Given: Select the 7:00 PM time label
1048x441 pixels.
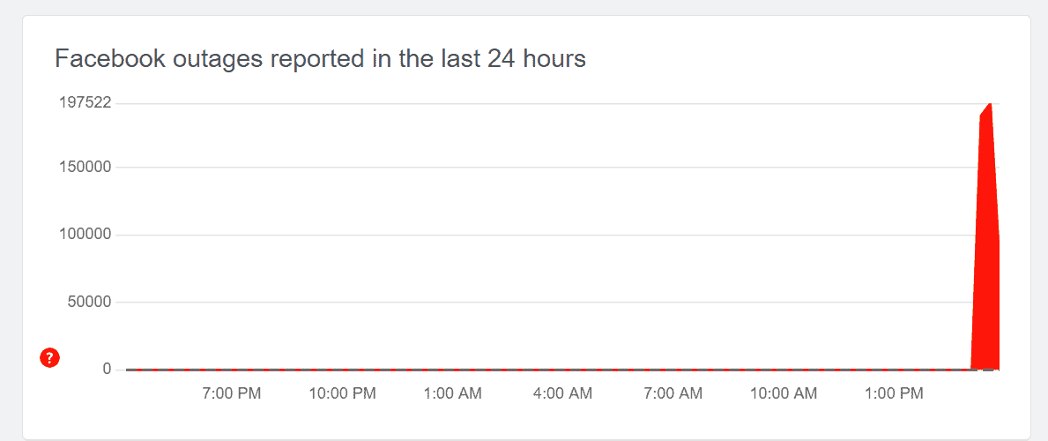Looking at the screenshot, I should pos(232,393).
